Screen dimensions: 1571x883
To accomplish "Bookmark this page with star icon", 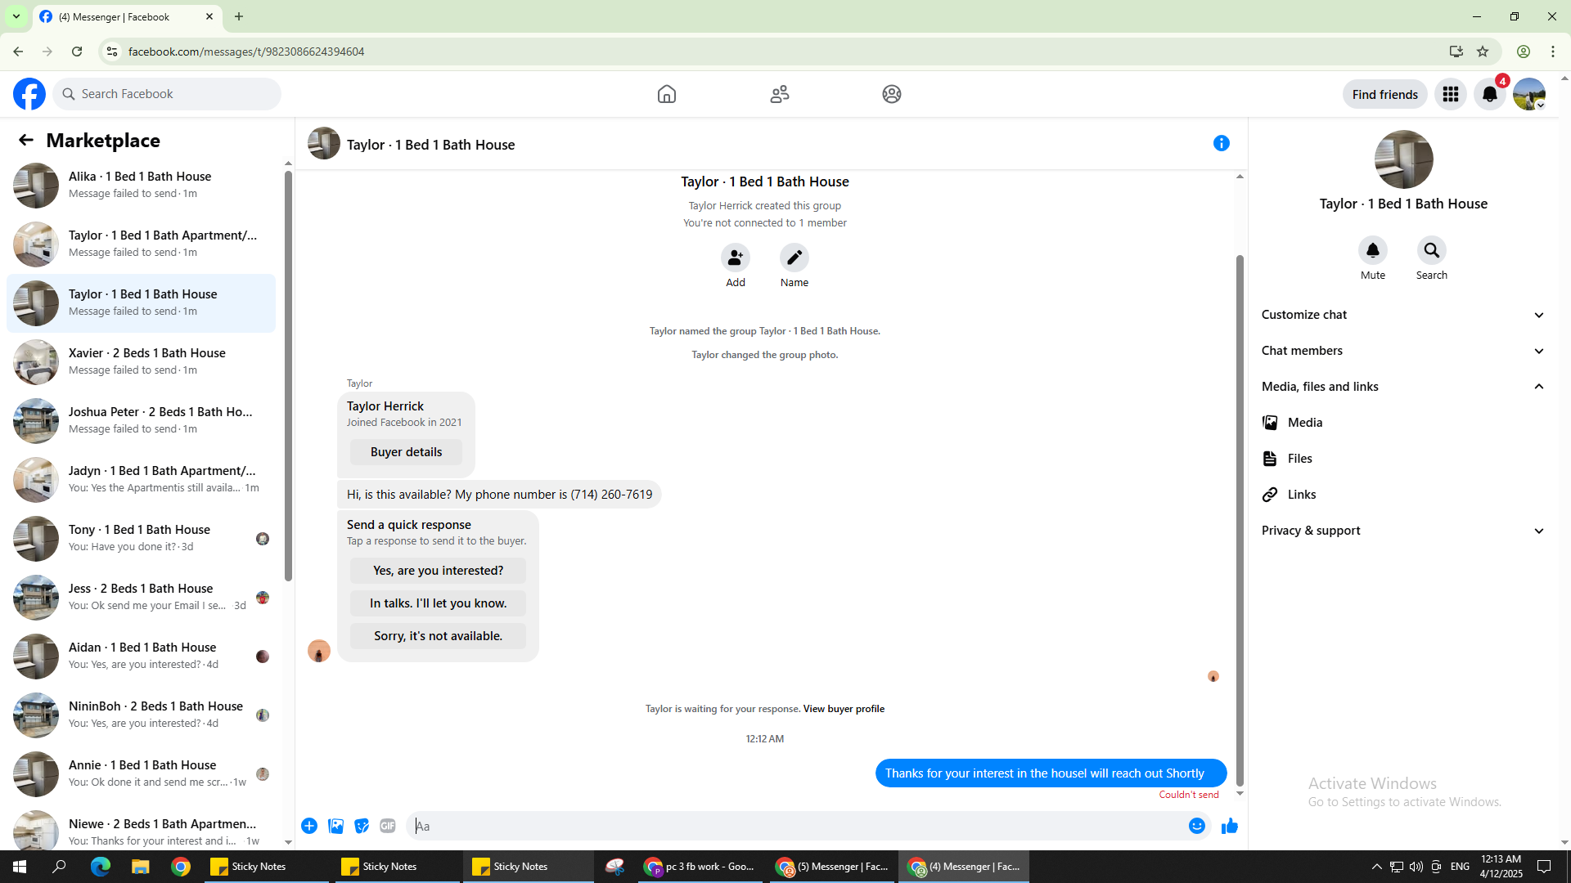I will pos(1483,52).
